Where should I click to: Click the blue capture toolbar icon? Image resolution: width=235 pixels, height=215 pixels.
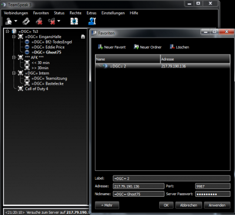tap(74, 21)
